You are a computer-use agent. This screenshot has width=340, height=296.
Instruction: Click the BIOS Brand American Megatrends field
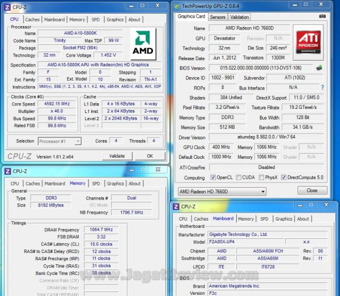[x=267, y=286]
